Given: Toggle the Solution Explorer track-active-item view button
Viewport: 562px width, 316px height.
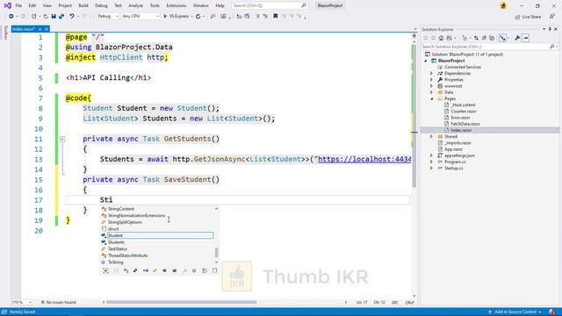Looking at the screenshot, I should [502, 38].
